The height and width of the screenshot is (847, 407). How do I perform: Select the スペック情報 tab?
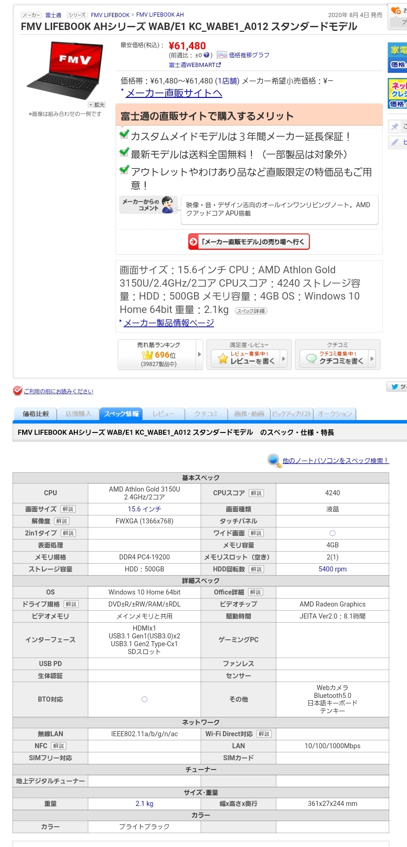coord(121,414)
